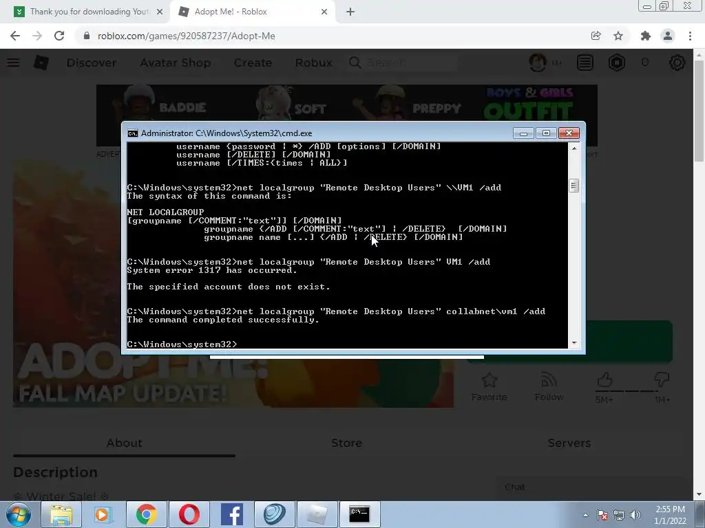Switch to the Store tab
Viewport: 705px width, 528px height.
coord(346,443)
